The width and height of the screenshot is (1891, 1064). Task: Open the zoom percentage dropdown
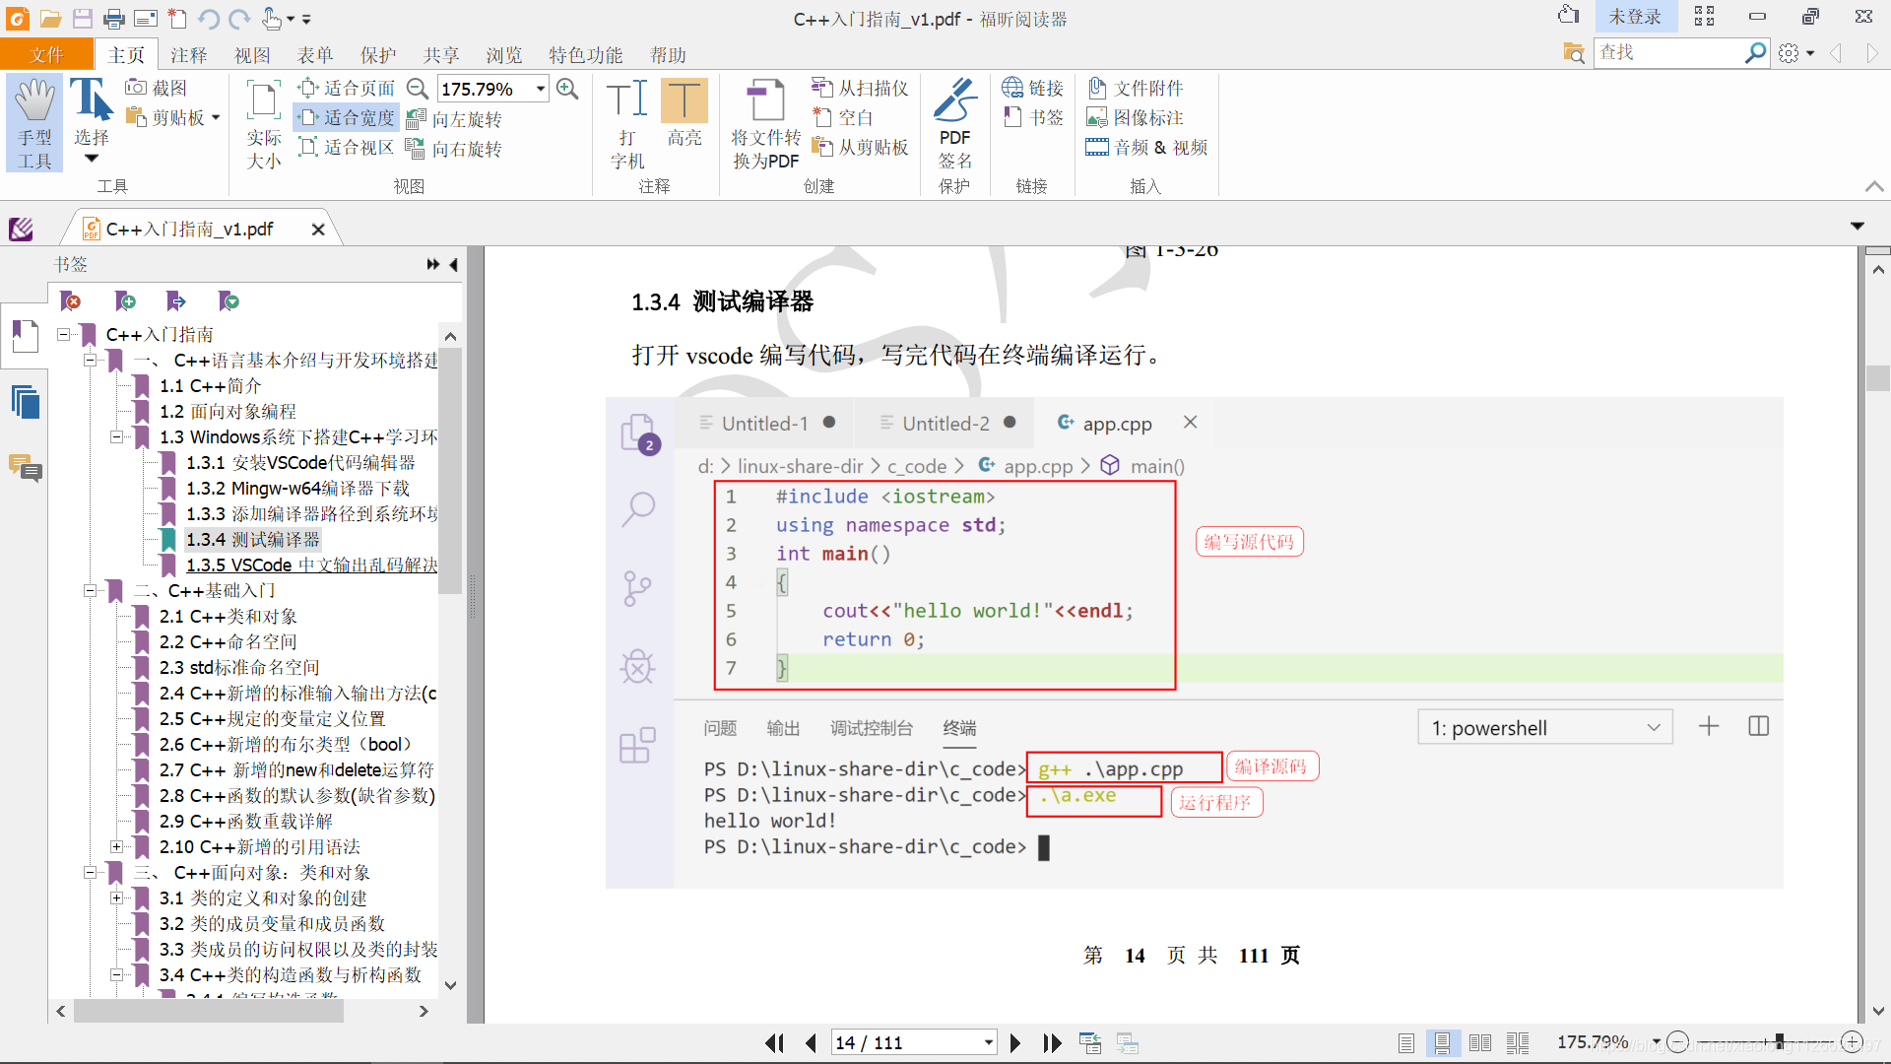(541, 89)
